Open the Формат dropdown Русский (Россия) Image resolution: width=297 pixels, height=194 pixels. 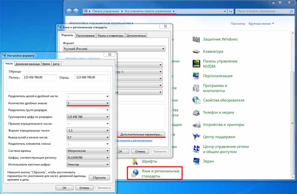[x=114, y=49]
